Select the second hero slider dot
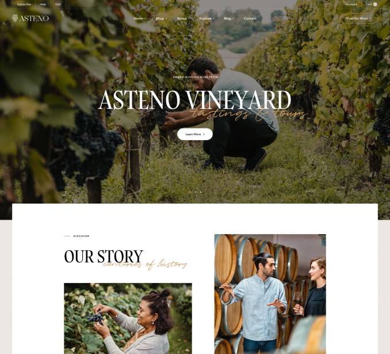This screenshot has height=354, width=390. [x=196, y=192]
